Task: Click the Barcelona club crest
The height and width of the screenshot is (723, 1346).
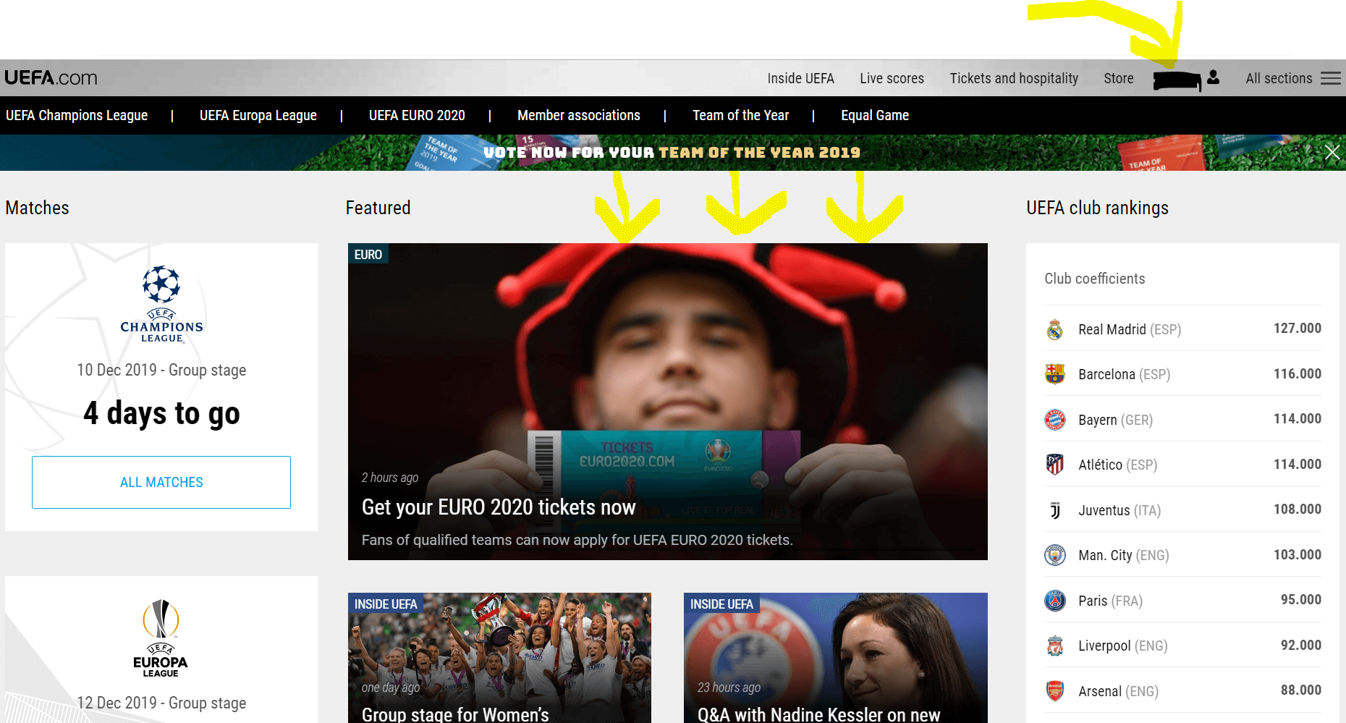Action: [1055, 374]
